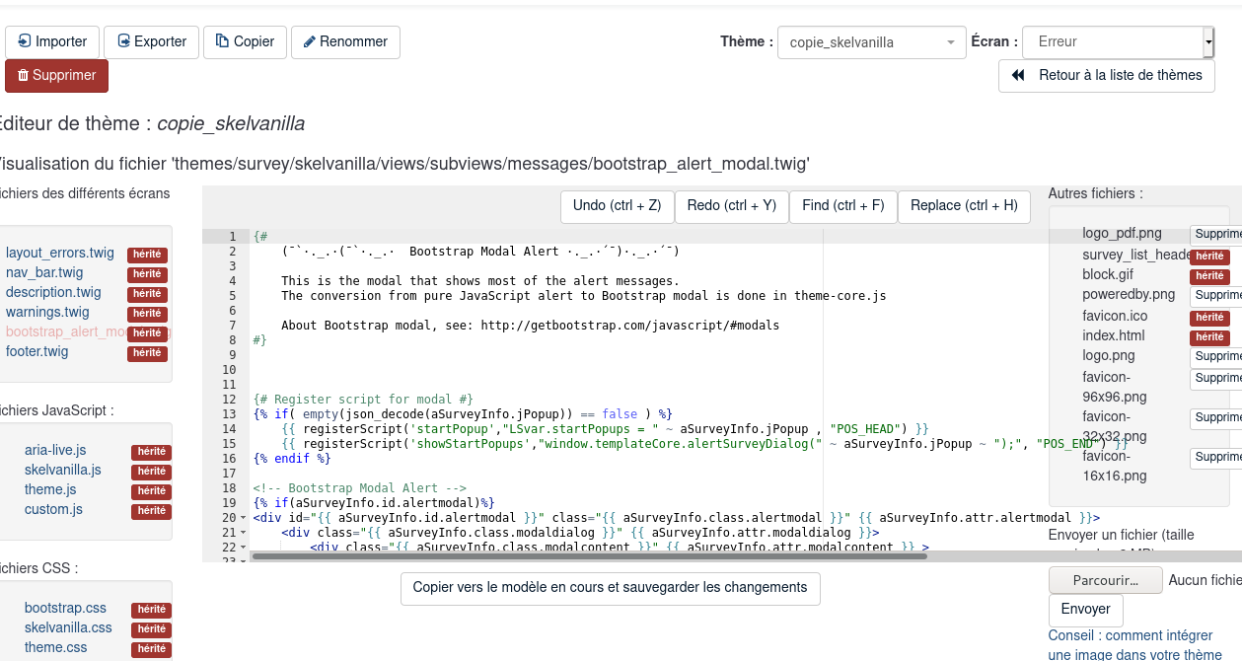Viewport: 1242px width, 661px height.
Task: Open Find (ctrl + F) in editor
Action: [x=842, y=206]
